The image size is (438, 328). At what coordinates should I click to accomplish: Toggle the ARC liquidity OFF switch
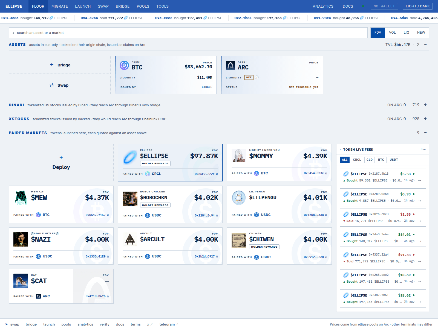pyautogui.click(x=249, y=77)
